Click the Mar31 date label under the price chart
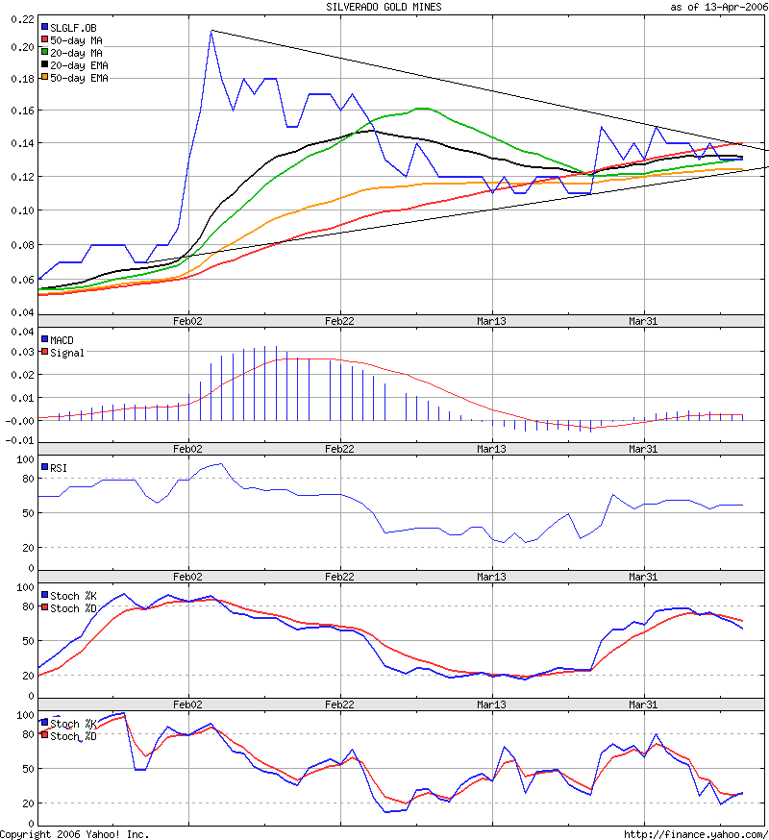The width and height of the screenshot is (769, 840). point(643,321)
